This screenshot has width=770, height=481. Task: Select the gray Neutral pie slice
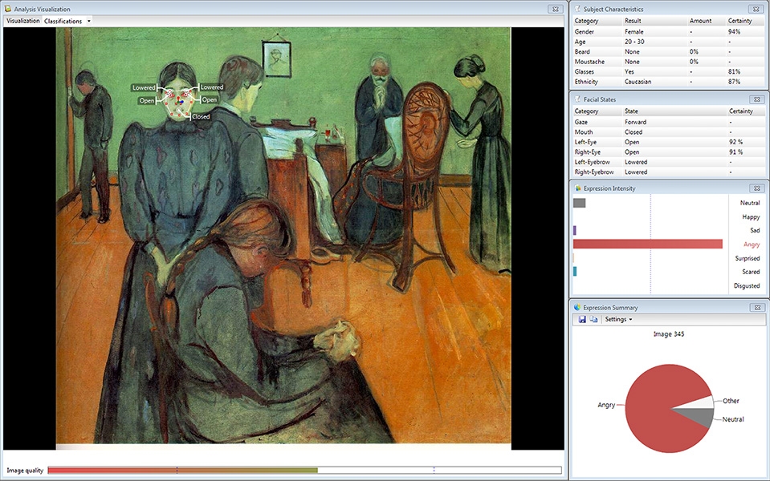tap(700, 417)
